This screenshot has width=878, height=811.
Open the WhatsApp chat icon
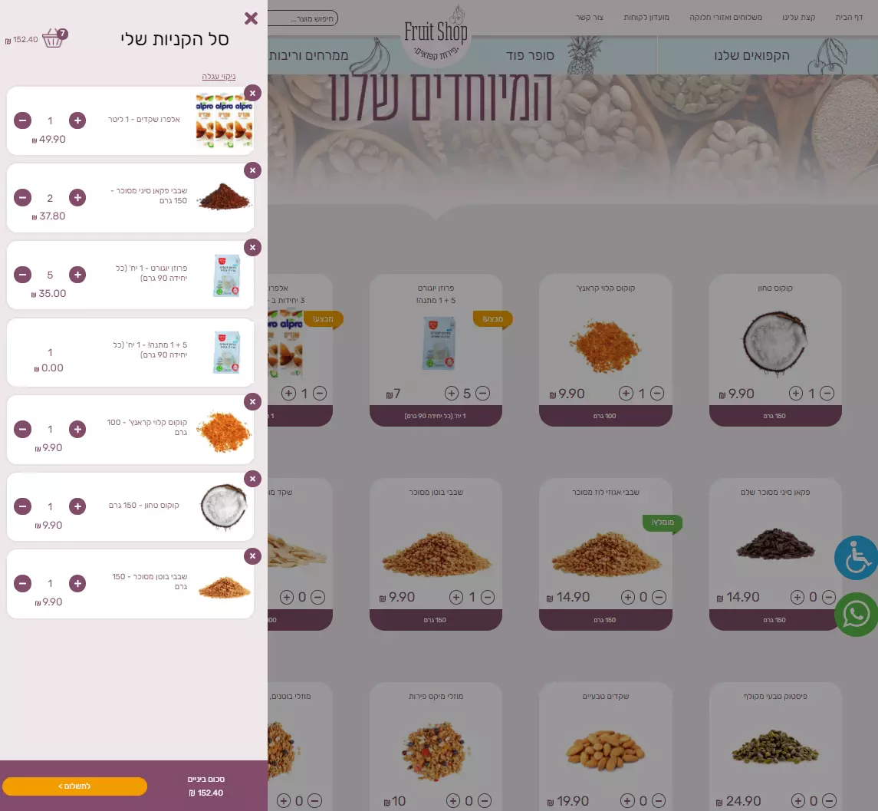(x=857, y=615)
